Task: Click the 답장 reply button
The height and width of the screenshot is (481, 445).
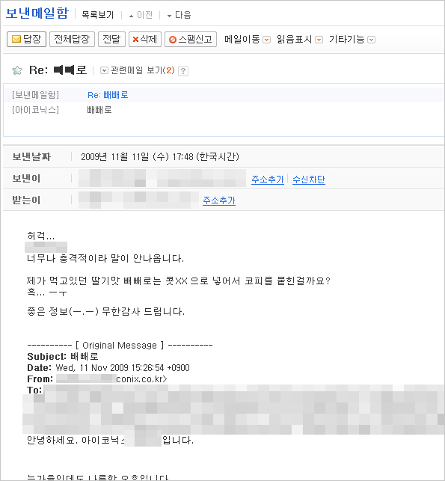Action: click(x=26, y=39)
